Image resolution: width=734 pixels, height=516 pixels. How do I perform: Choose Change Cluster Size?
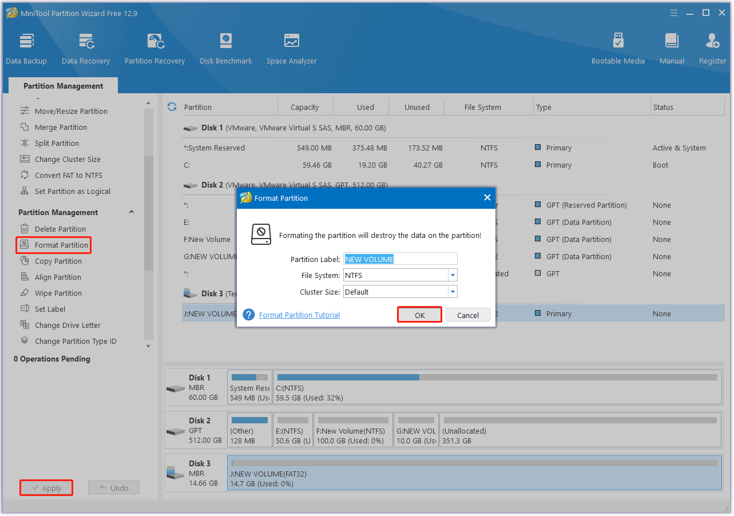click(x=68, y=159)
